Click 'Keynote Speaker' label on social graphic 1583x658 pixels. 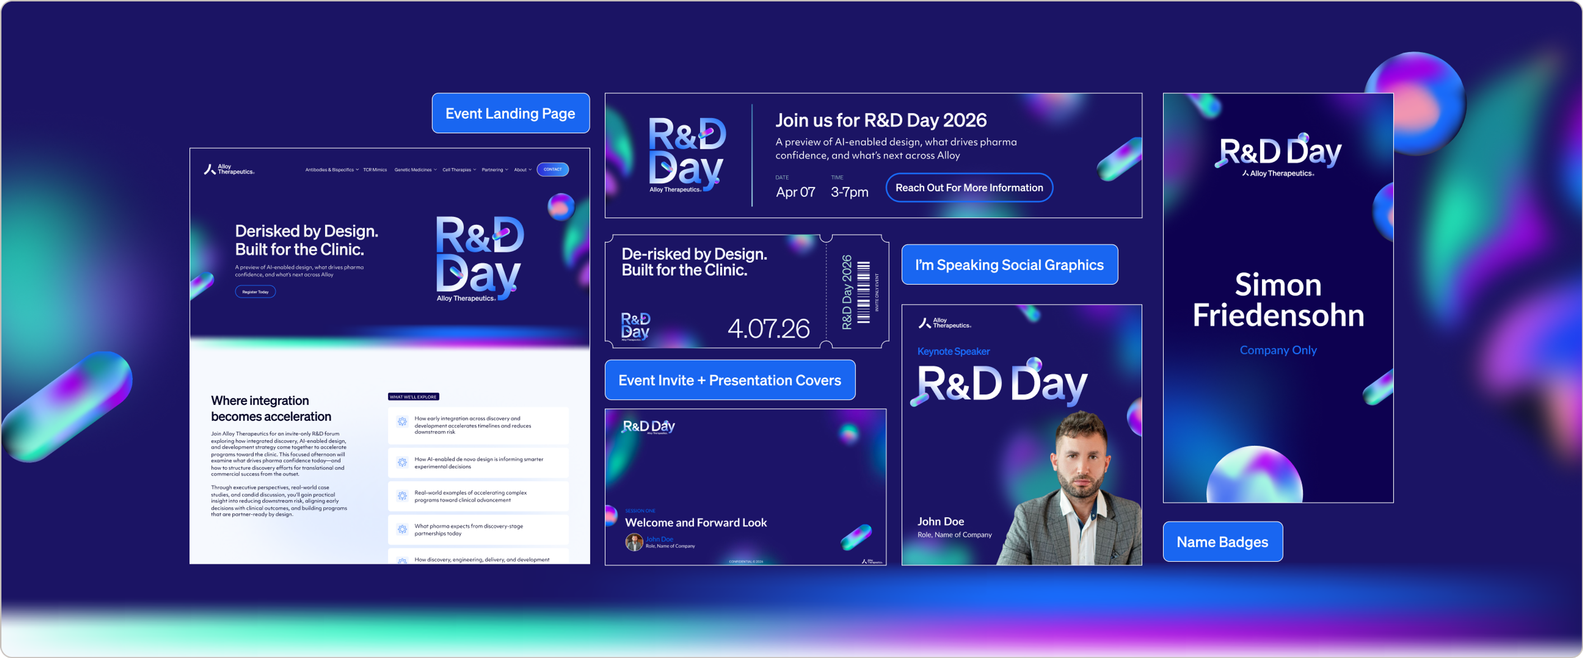click(953, 351)
